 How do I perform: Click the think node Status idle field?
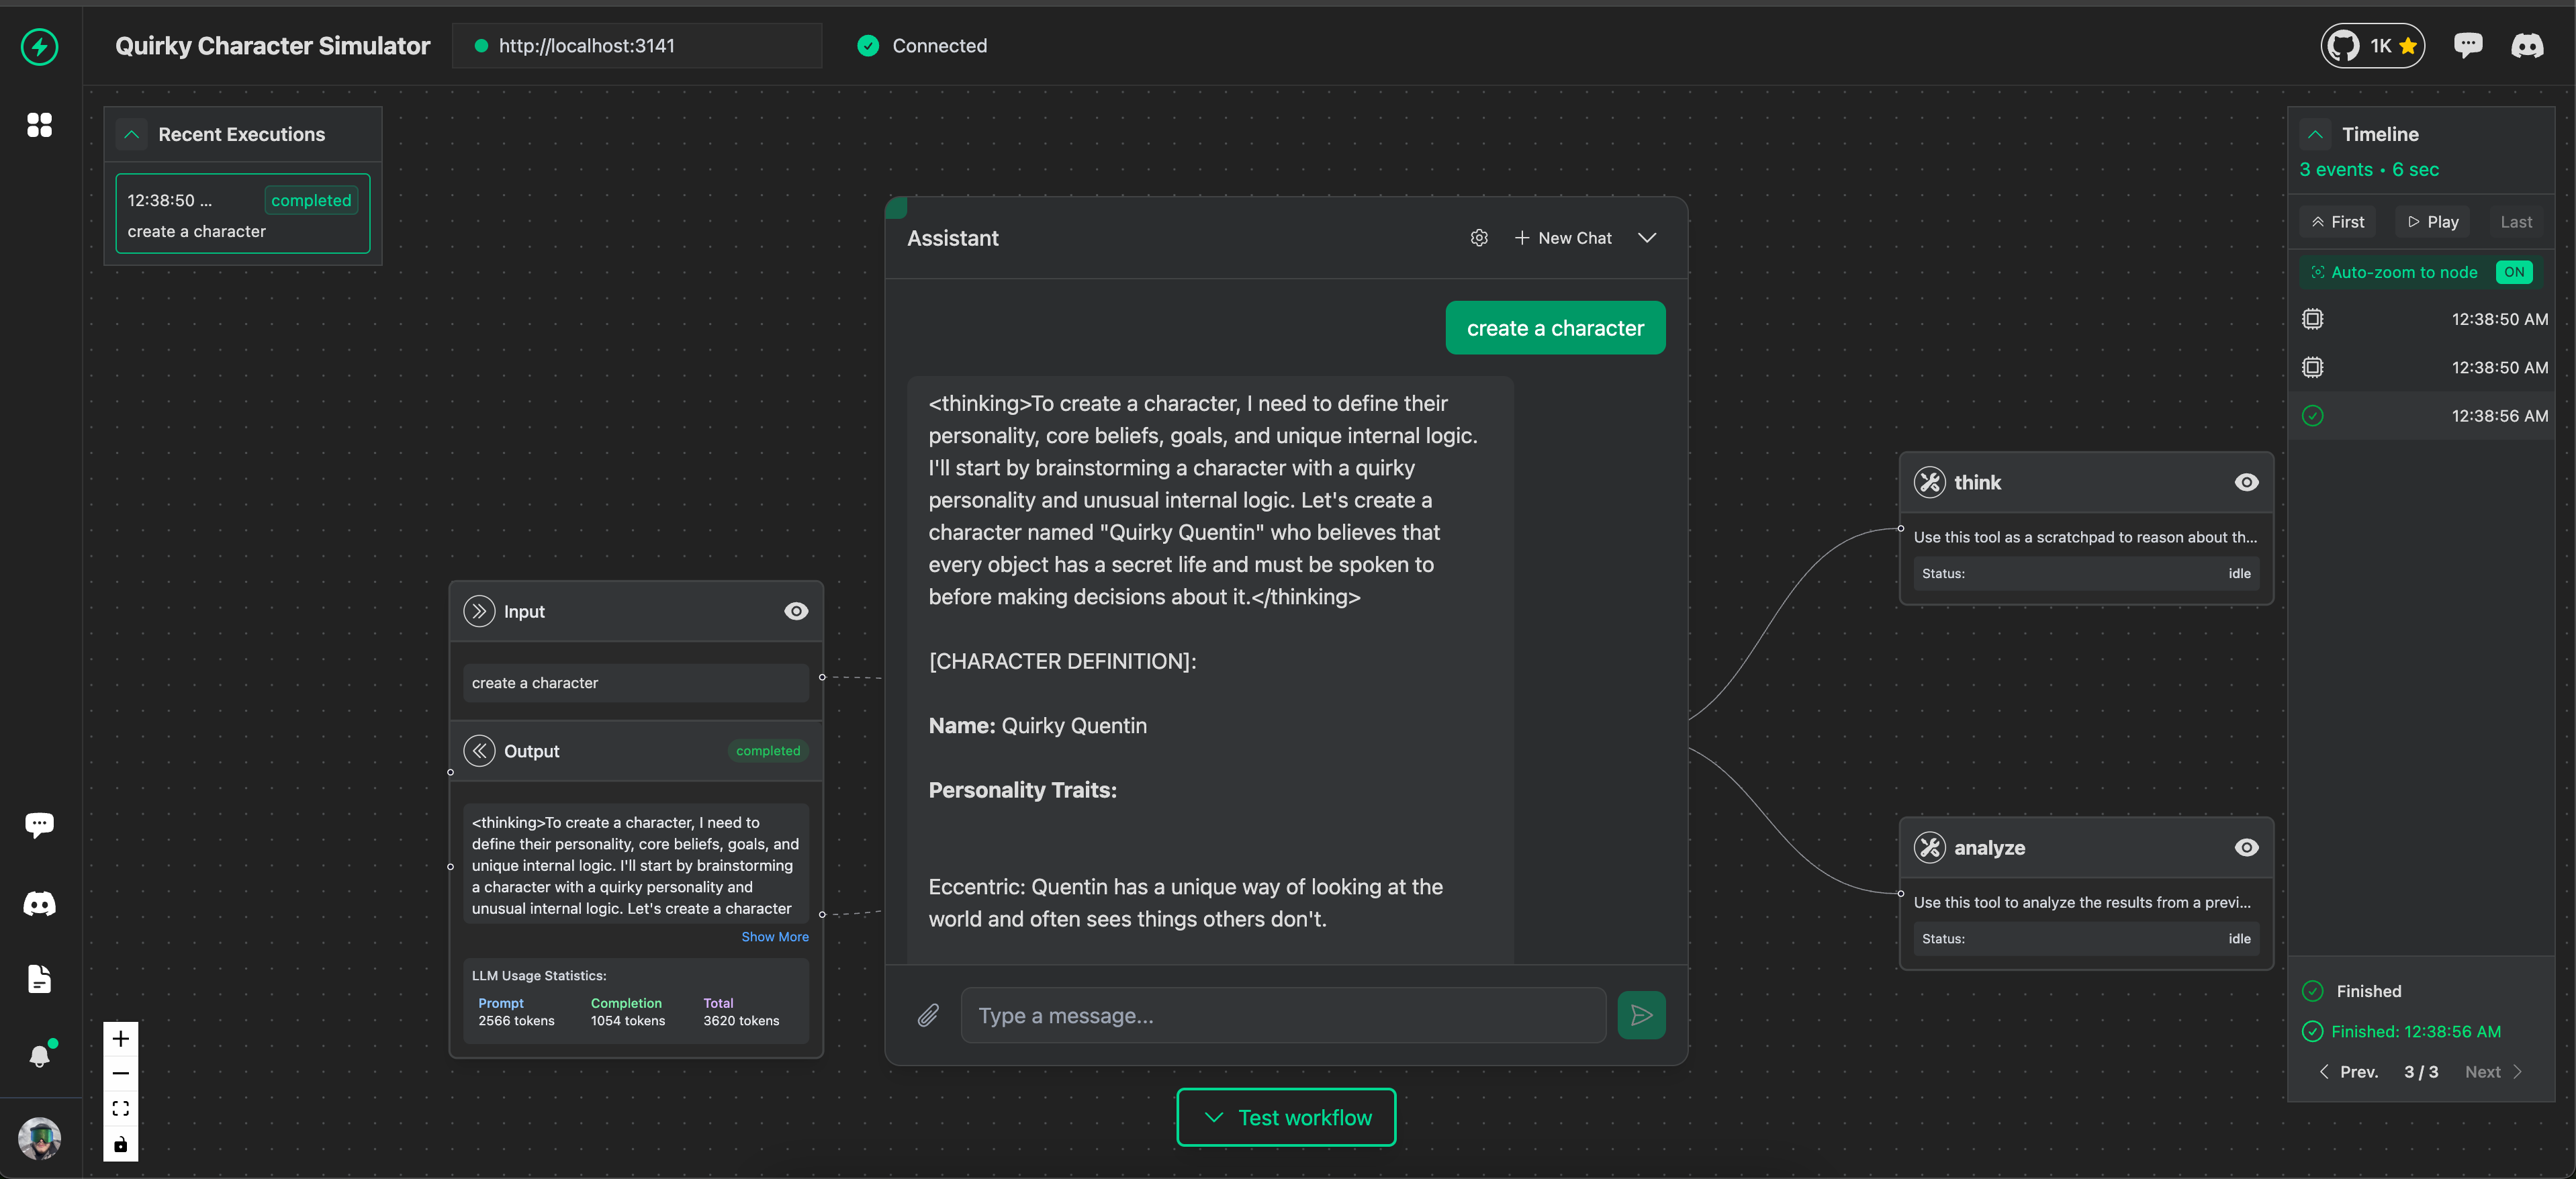2086,573
